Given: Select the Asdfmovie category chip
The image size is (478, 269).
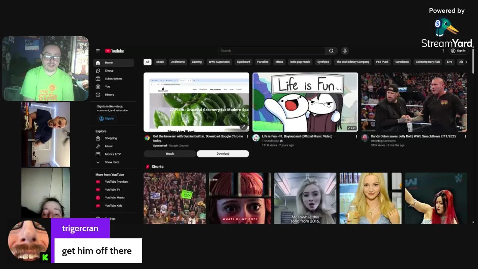Looking at the screenshot, I should 178,62.
